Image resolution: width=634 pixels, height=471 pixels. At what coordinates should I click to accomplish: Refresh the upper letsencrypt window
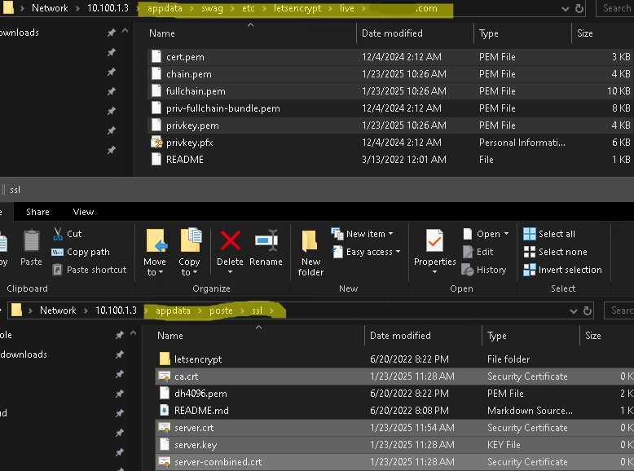coord(579,8)
